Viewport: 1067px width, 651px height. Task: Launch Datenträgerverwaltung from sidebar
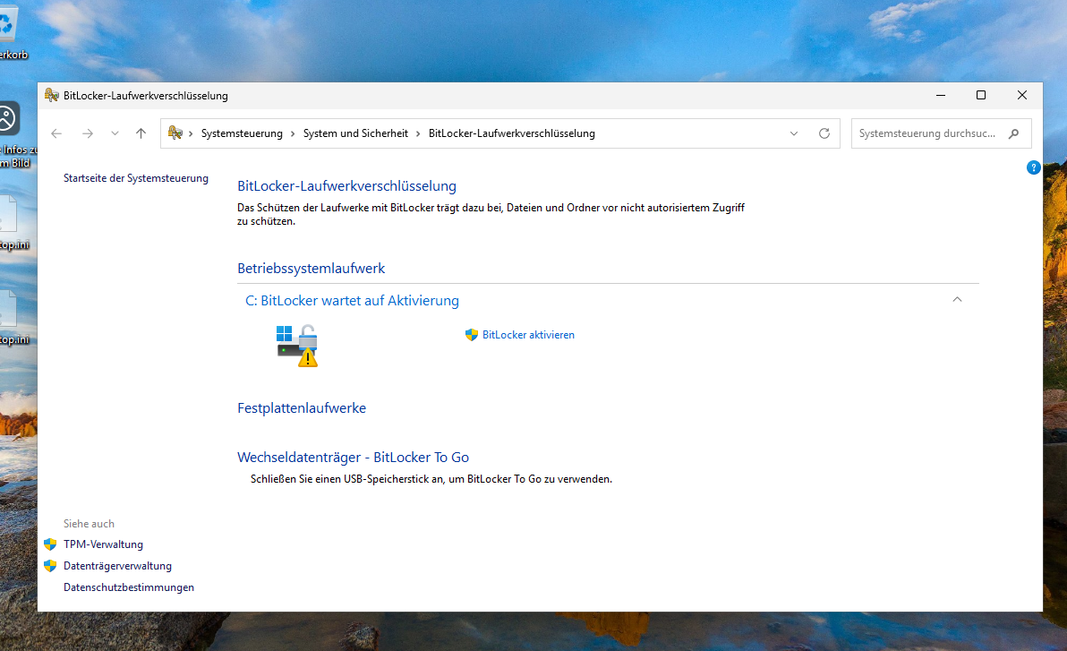click(x=117, y=566)
